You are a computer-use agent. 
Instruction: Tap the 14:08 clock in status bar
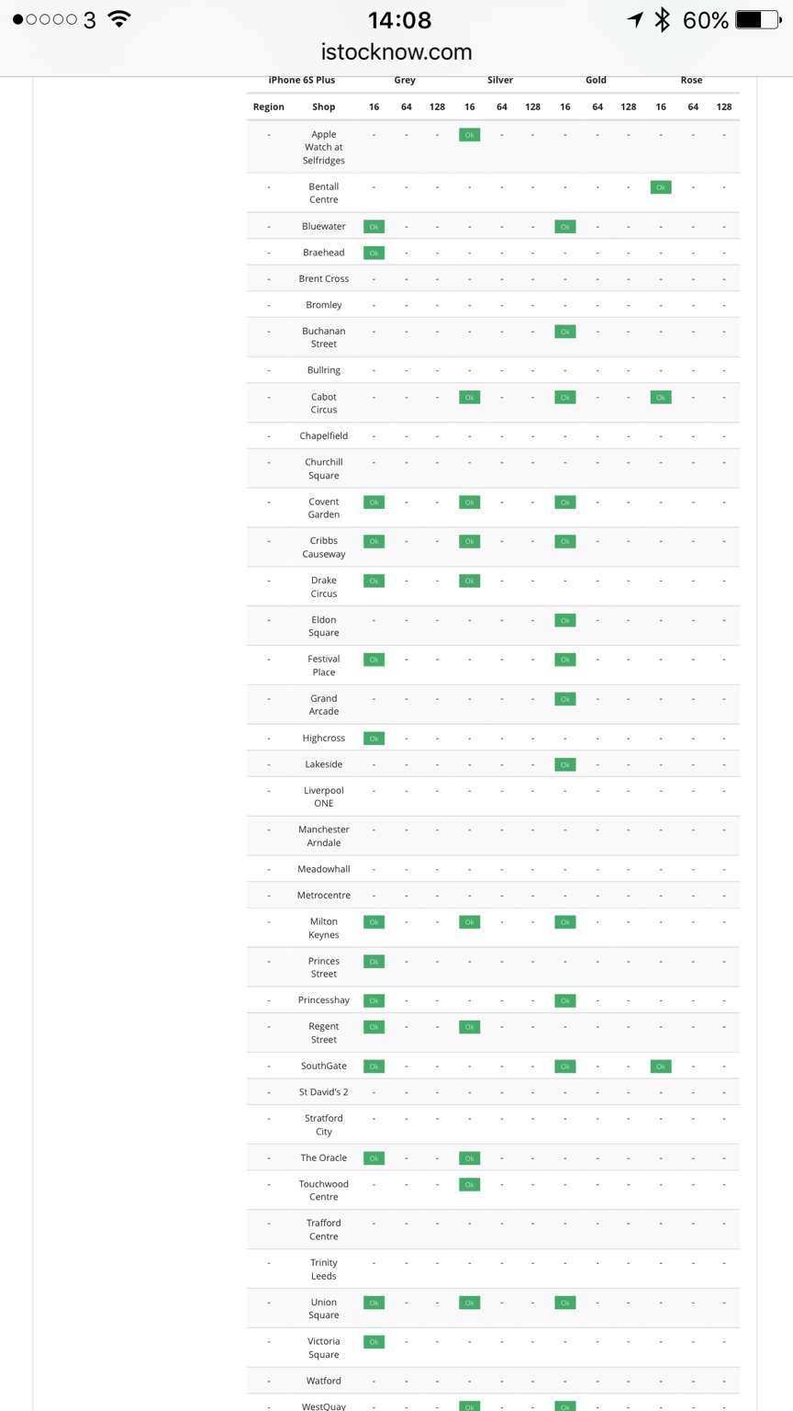pyautogui.click(x=399, y=19)
